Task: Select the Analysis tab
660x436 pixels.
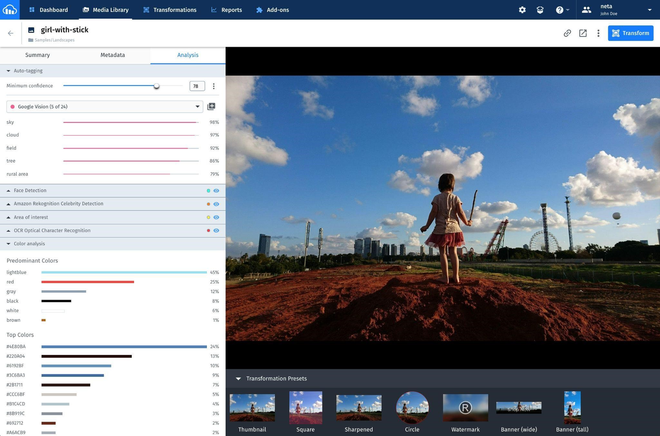Action: click(x=188, y=55)
